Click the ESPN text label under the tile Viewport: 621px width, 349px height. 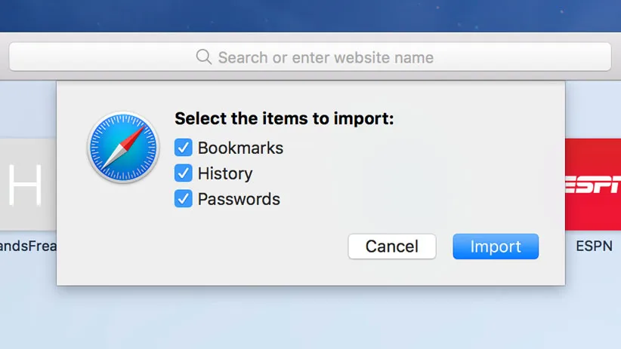click(594, 246)
